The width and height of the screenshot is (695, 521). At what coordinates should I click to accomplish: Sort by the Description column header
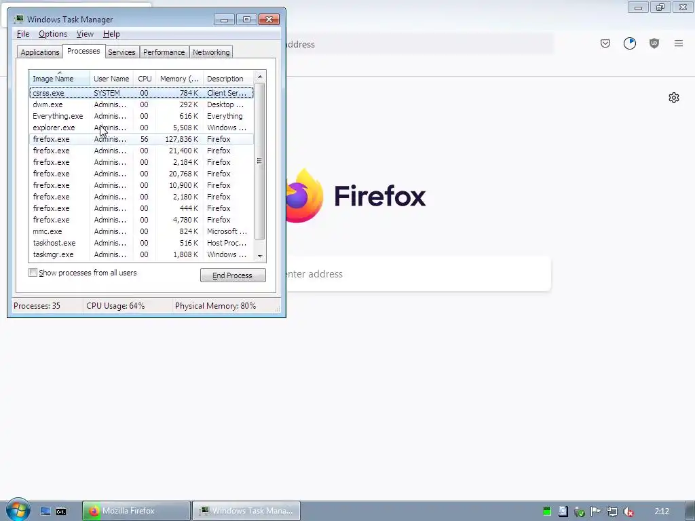[228, 79]
